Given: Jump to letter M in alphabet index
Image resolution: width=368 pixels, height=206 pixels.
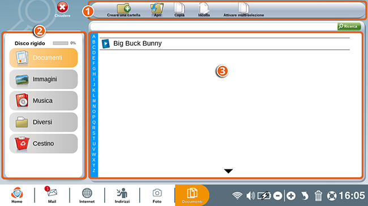Looking at the screenshot, I should pyautogui.click(x=94, y=101).
